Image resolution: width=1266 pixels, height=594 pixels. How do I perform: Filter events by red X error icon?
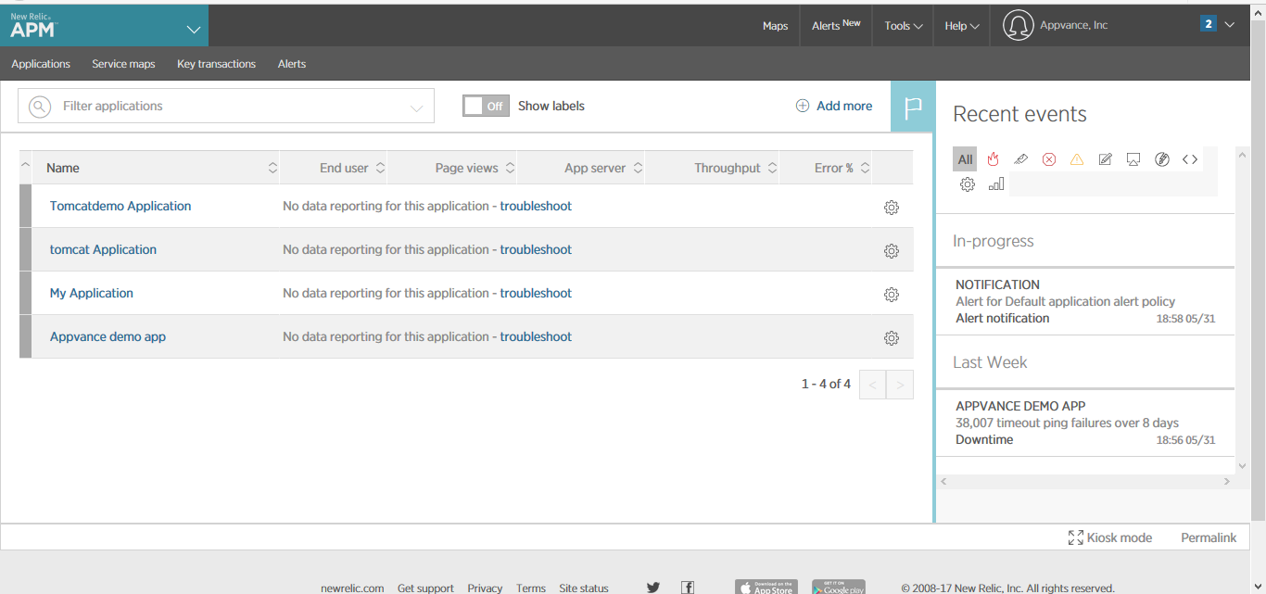1049,159
